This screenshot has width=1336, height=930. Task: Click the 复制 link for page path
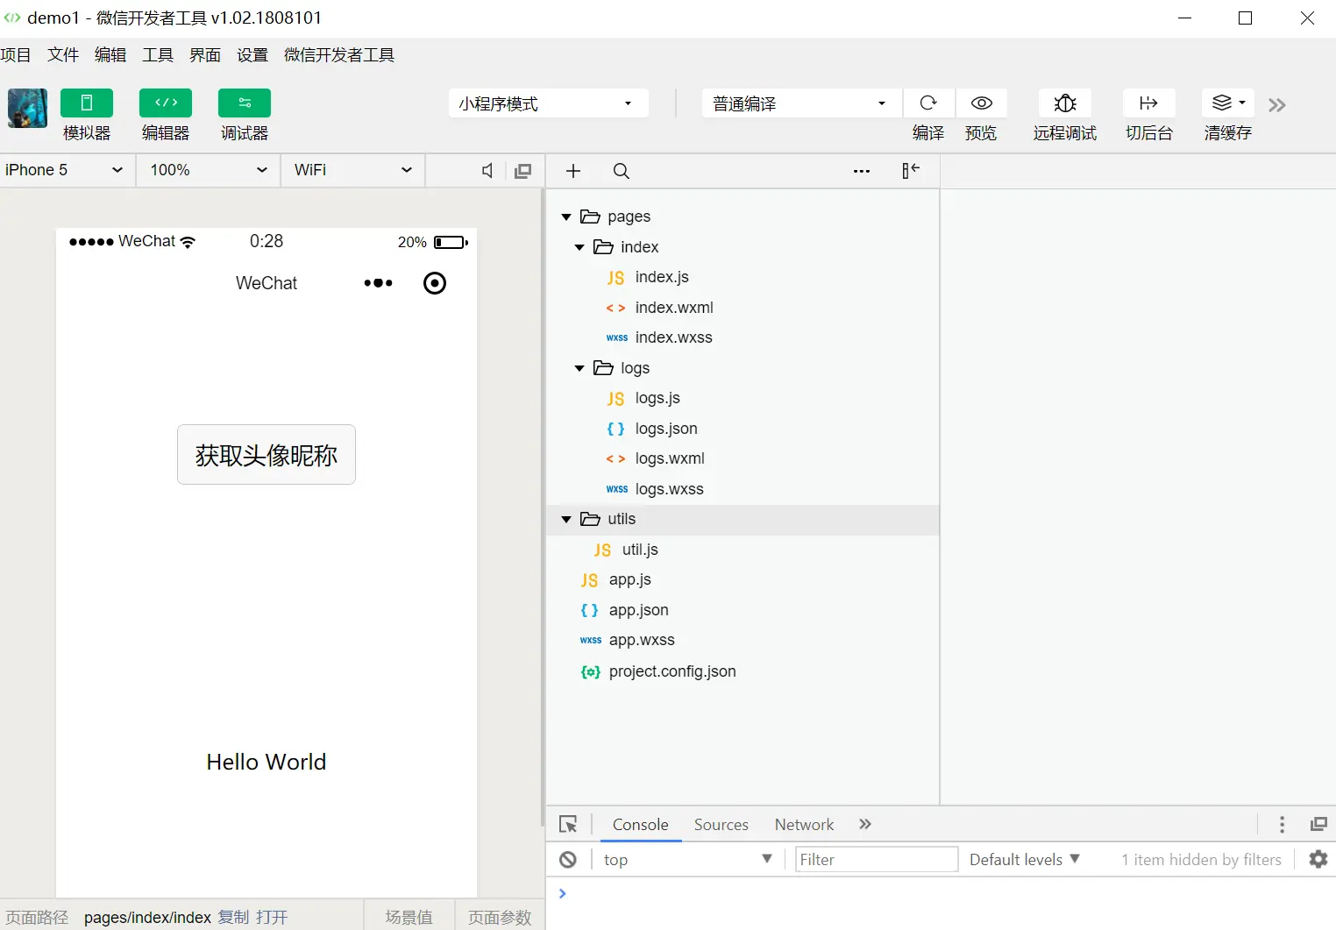point(234,918)
